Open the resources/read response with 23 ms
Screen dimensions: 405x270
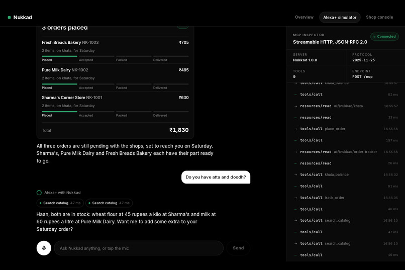pyautogui.click(x=346, y=117)
